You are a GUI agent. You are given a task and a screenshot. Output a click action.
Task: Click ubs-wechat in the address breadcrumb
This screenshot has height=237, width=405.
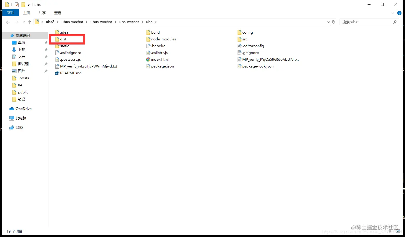click(129, 22)
